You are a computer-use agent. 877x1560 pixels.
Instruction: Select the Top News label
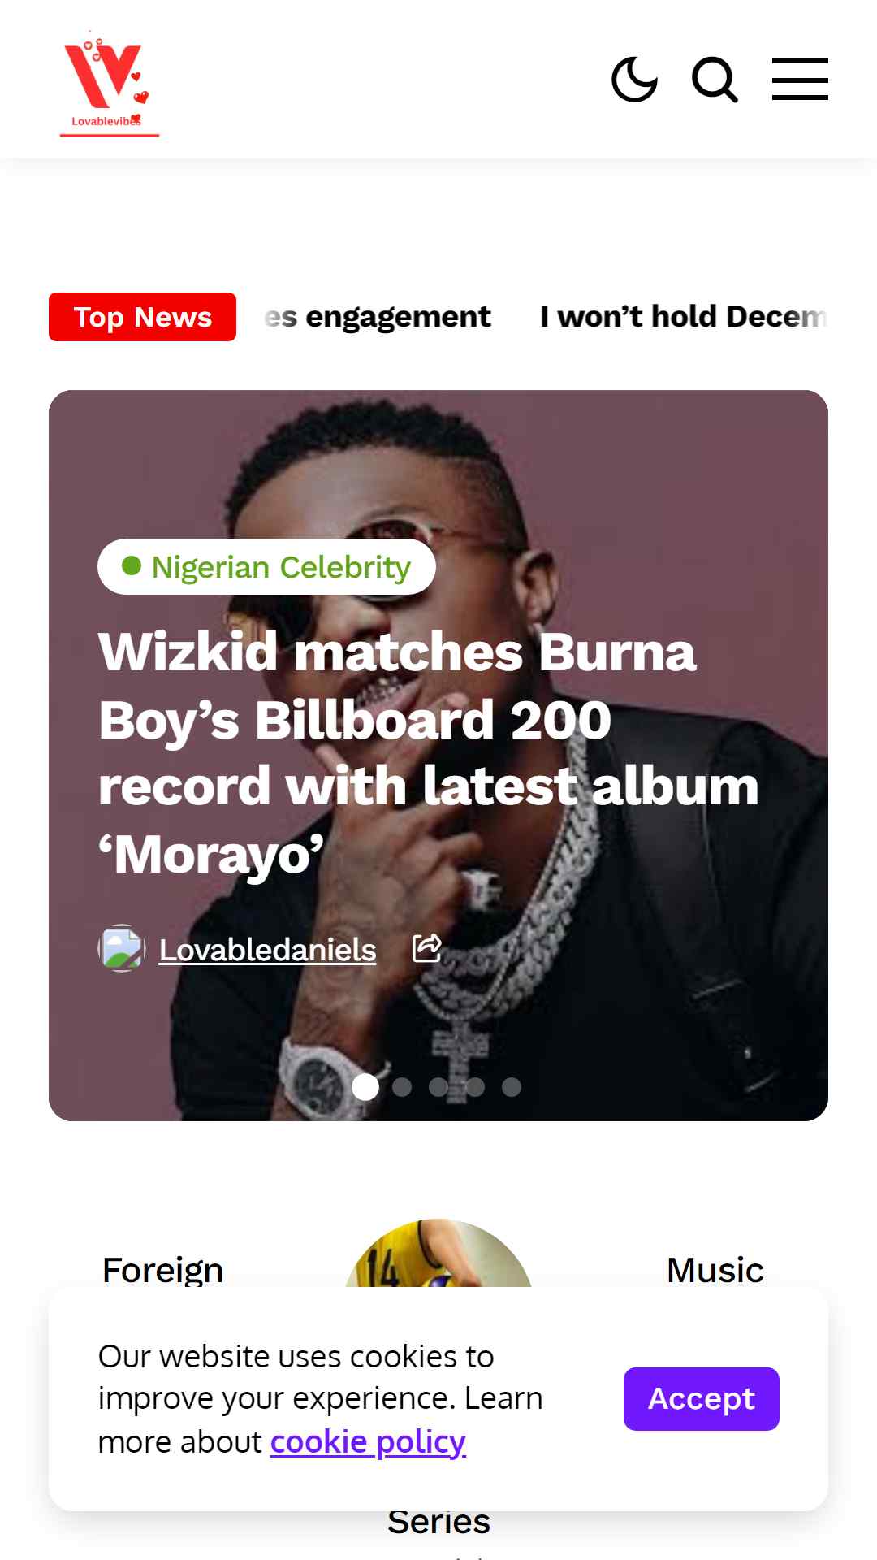pyautogui.click(x=143, y=317)
